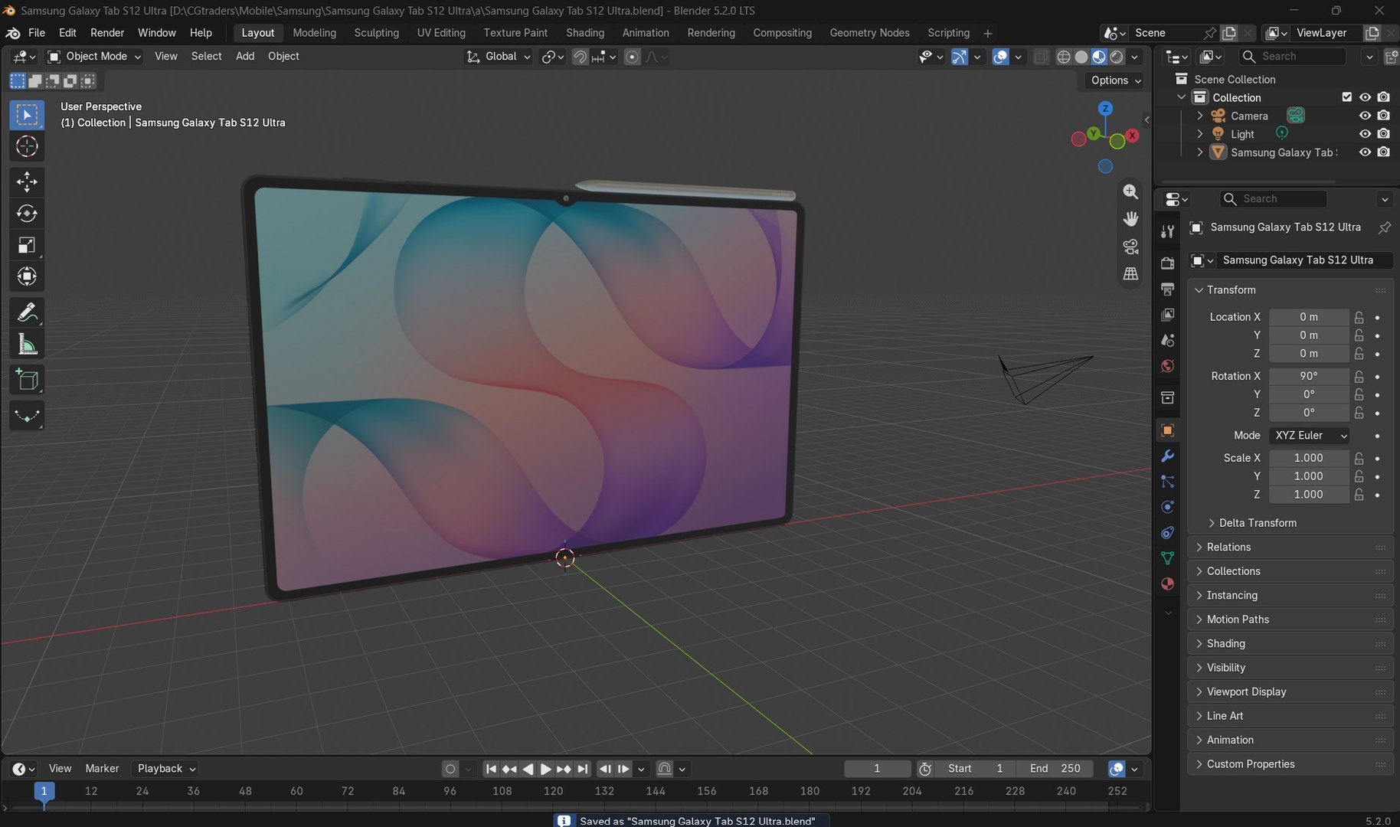Toggle camera view icon in viewport

[1130, 247]
